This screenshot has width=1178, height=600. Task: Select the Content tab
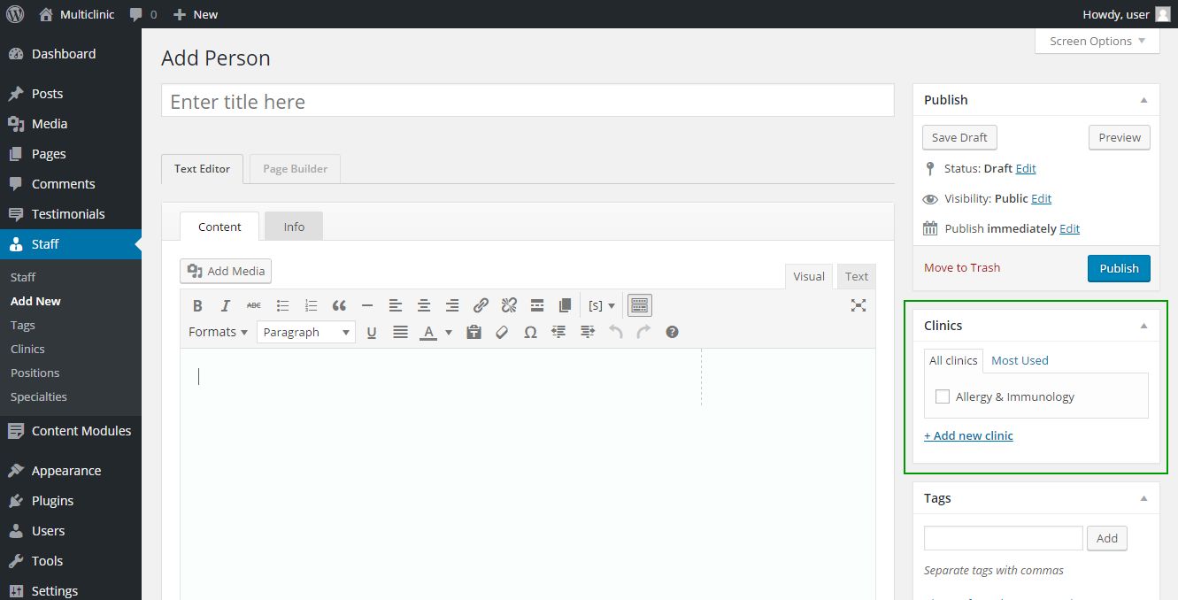click(x=219, y=227)
